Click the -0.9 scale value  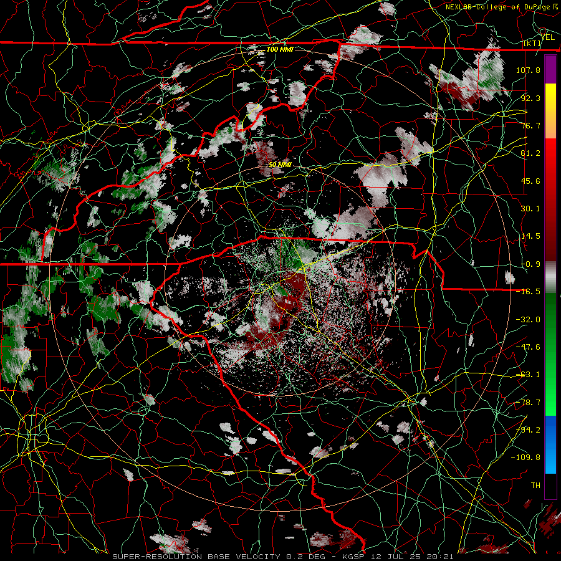(530, 264)
